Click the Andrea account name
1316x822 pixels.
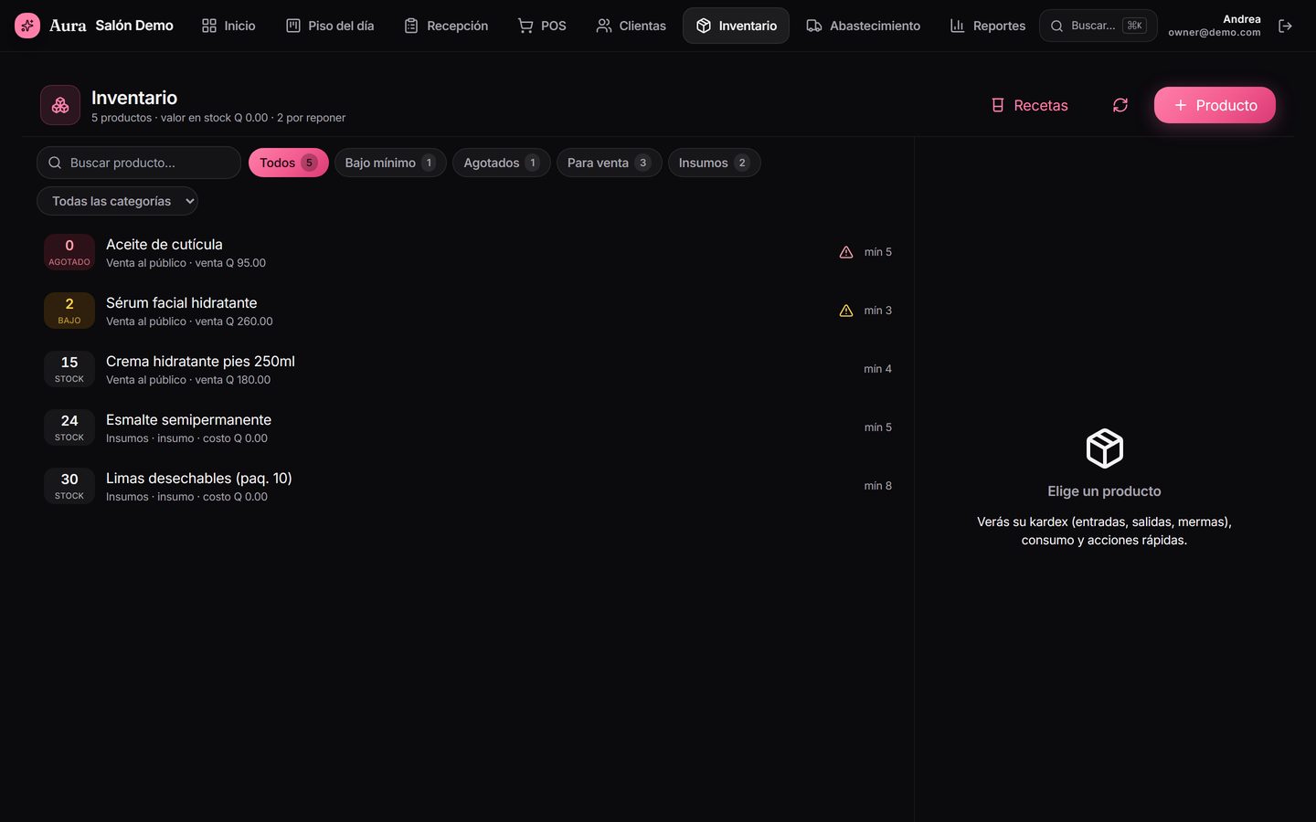click(x=1241, y=19)
